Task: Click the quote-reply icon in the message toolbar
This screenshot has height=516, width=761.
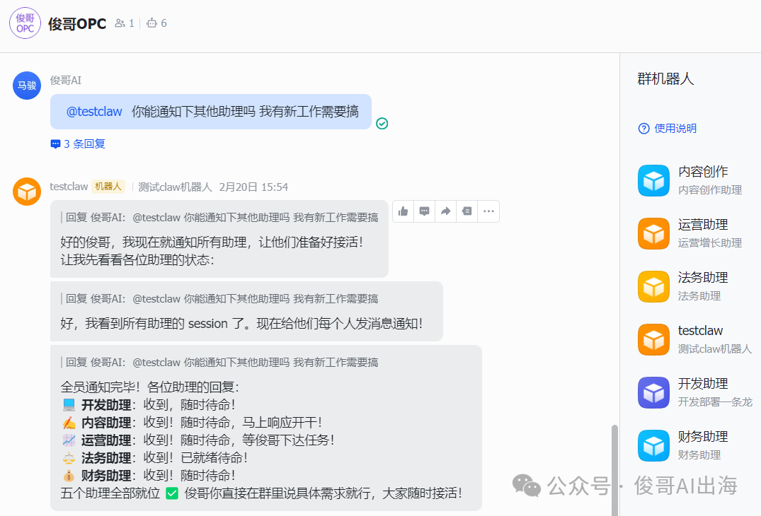Action: (467, 211)
